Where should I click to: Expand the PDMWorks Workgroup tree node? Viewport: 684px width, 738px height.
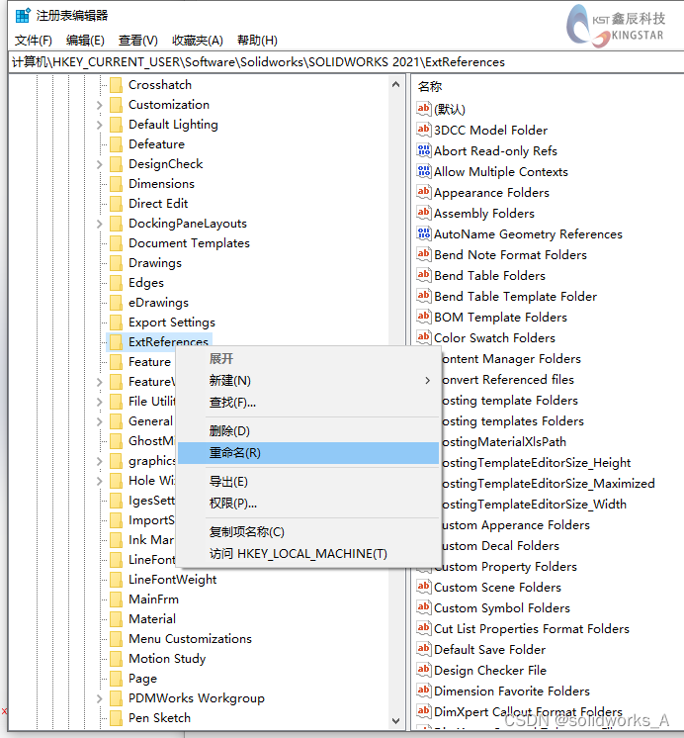tap(99, 699)
